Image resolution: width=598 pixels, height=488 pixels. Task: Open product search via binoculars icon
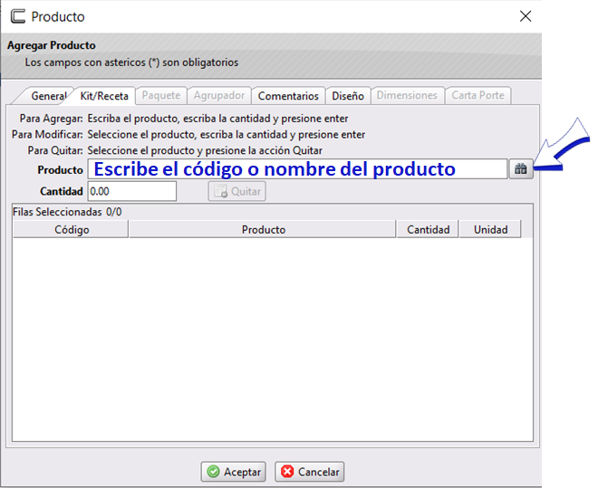521,168
